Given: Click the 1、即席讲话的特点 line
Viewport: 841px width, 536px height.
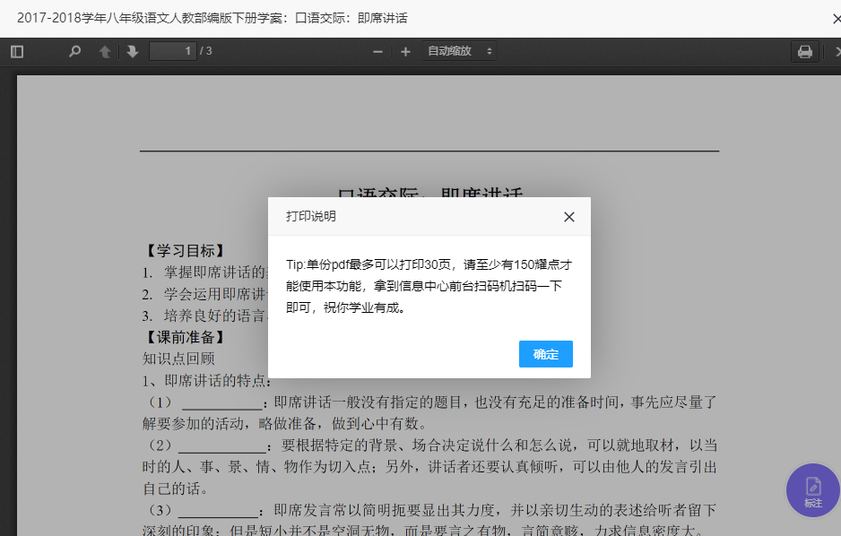Looking at the screenshot, I should point(207,381).
